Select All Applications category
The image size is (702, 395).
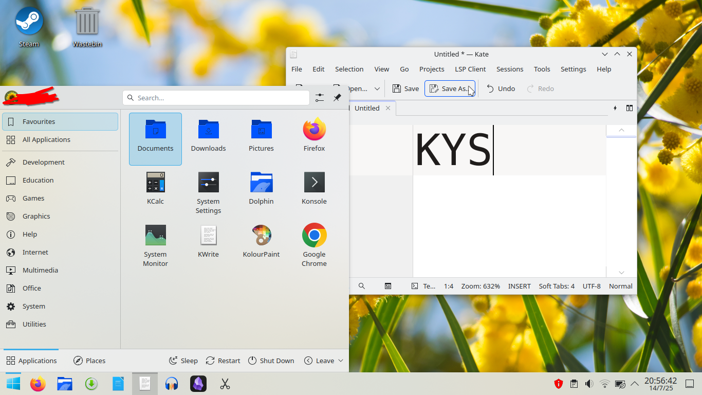[x=61, y=139]
